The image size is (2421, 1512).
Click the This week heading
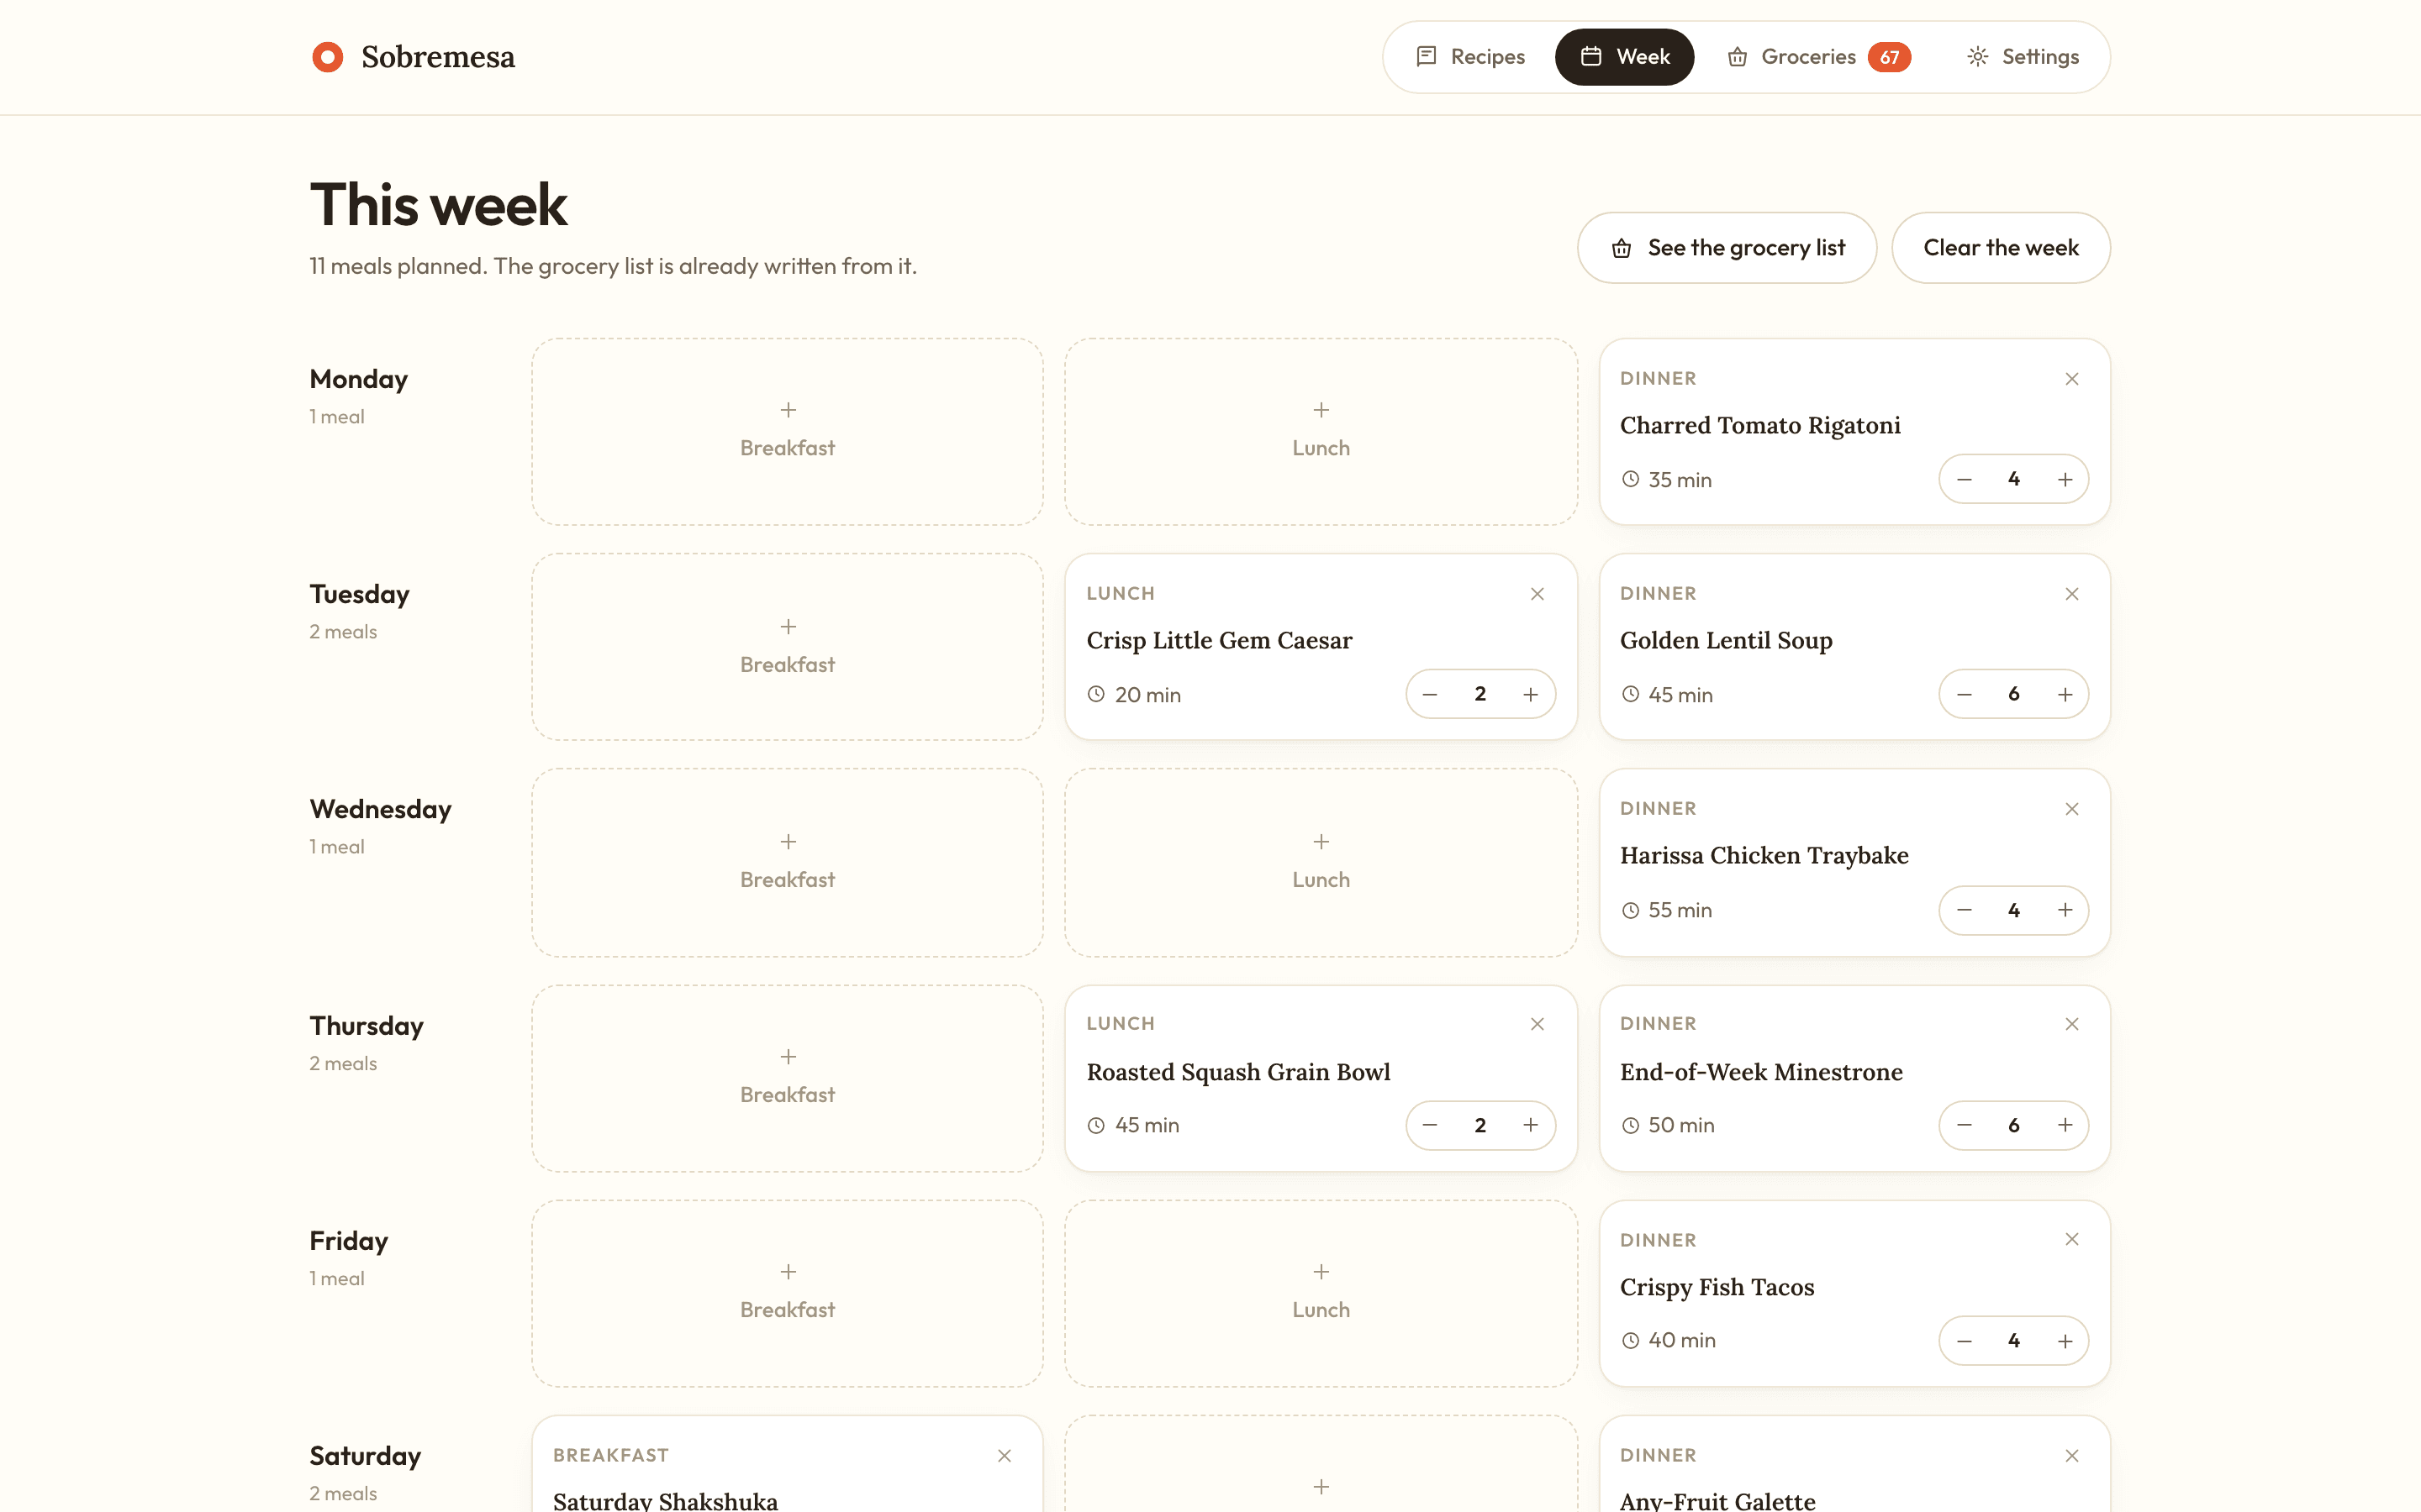coord(438,205)
